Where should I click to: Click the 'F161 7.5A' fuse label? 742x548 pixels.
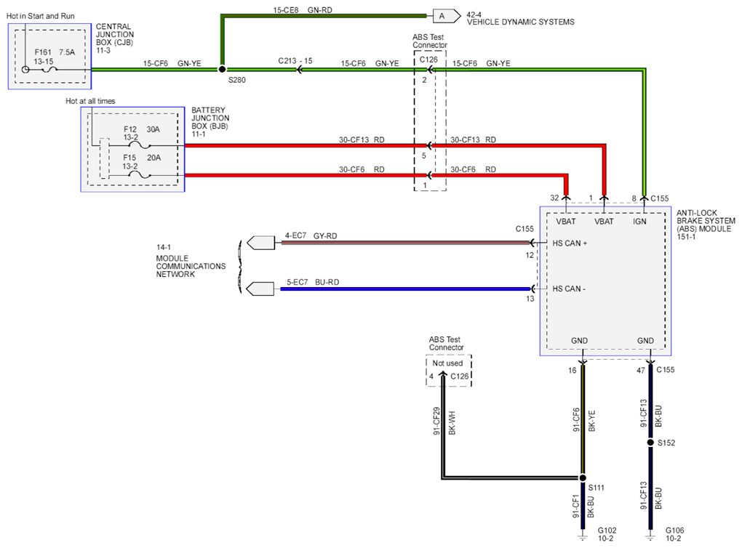pyautogui.click(x=55, y=52)
